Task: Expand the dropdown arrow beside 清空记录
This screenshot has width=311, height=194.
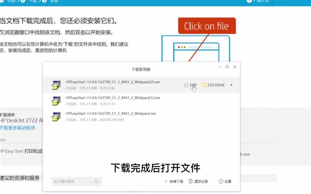Action: click(210, 182)
